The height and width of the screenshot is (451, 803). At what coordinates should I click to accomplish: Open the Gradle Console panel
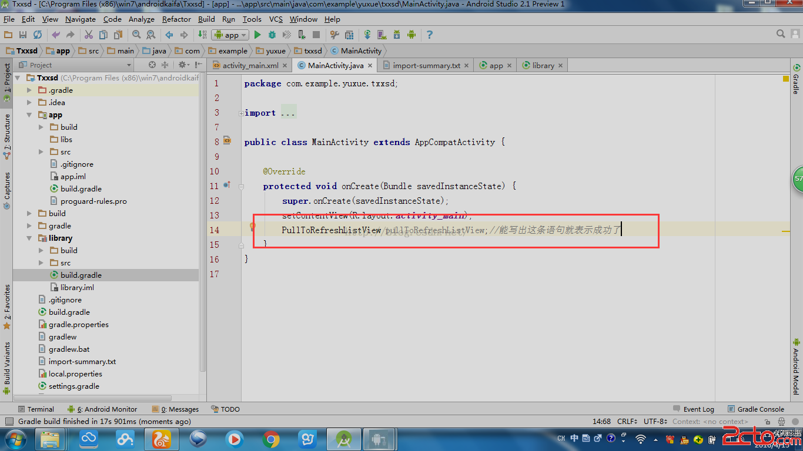(760, 409)
